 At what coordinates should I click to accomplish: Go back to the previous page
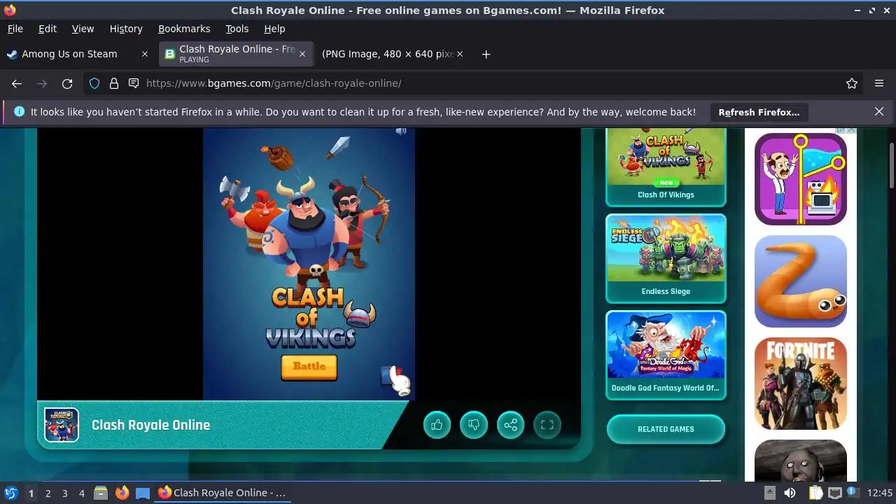(x=17, y=83)
